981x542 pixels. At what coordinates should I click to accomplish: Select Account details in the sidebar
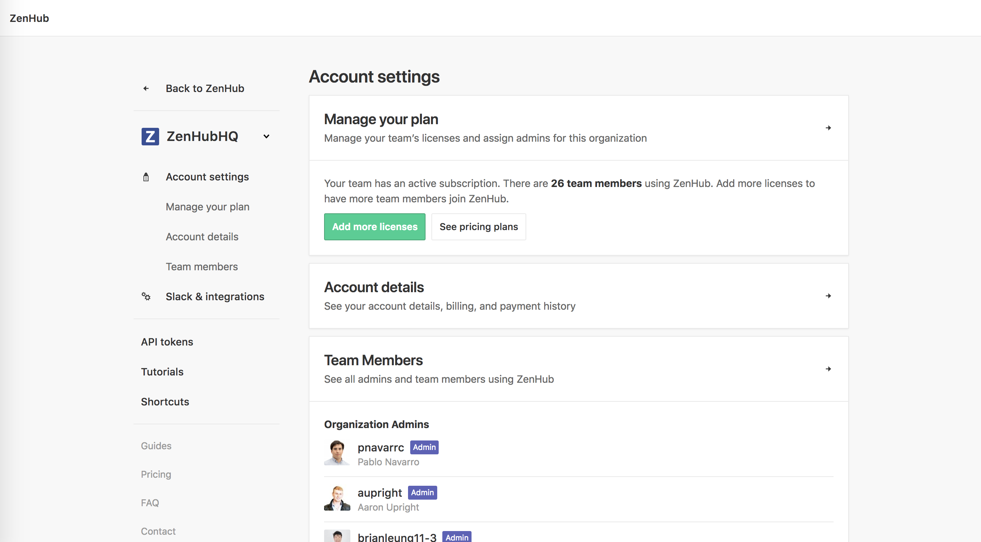202,237
